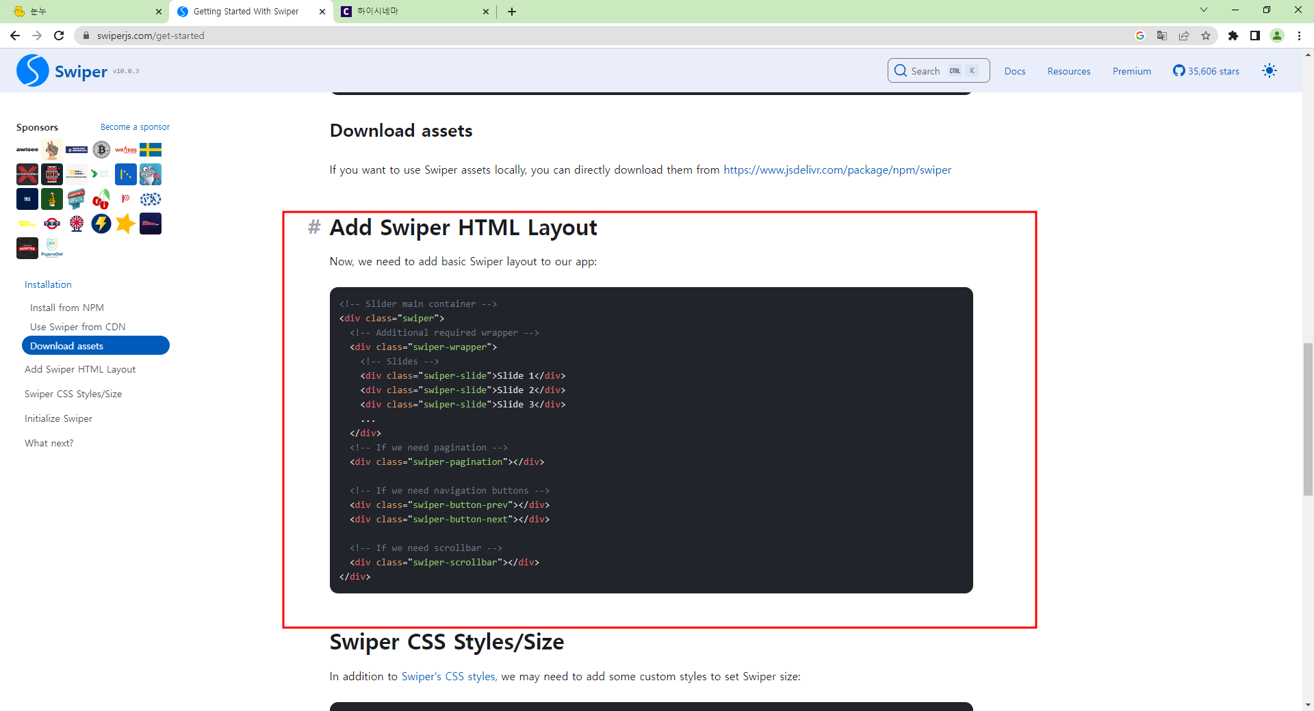
Task: Open the lightning bolt sponsor icon
Action: point(101,224)
